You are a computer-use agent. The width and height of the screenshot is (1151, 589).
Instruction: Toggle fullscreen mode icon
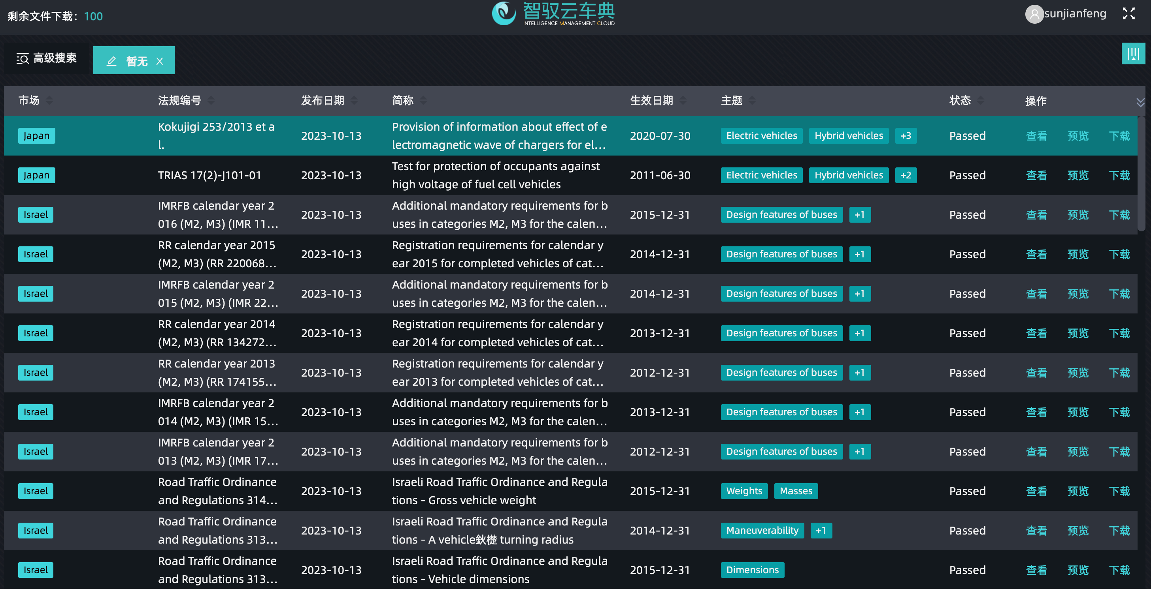(x=1128, y=14)
